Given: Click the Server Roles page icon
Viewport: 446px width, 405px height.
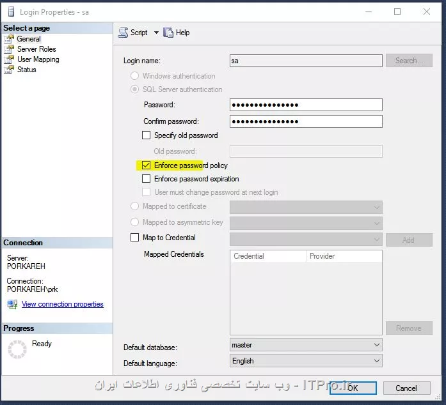Looking at the screenshot, I should click(9, 49).
